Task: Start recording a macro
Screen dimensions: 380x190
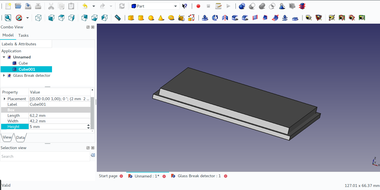Action: coord(198,6)
